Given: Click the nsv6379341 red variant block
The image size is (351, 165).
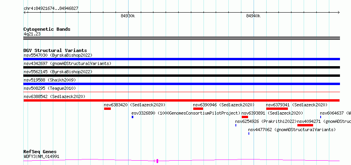Looking at the screenshot, I should [277, 109].
